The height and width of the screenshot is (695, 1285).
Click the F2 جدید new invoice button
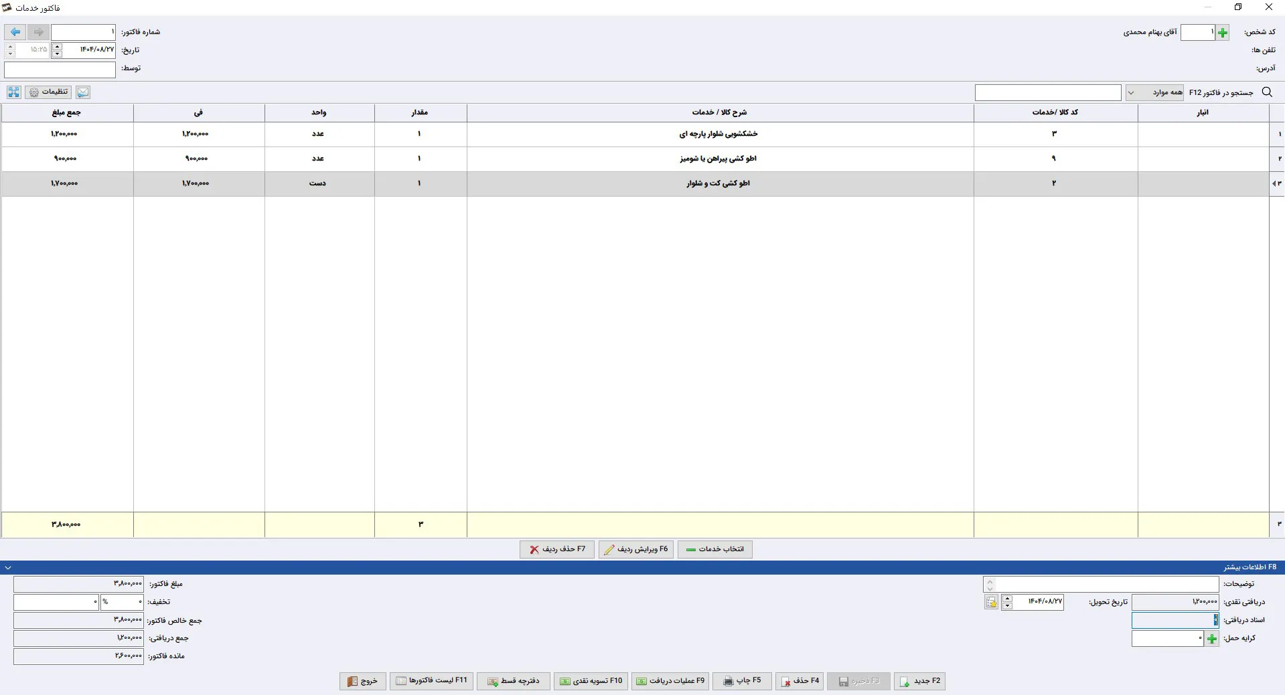920,681
